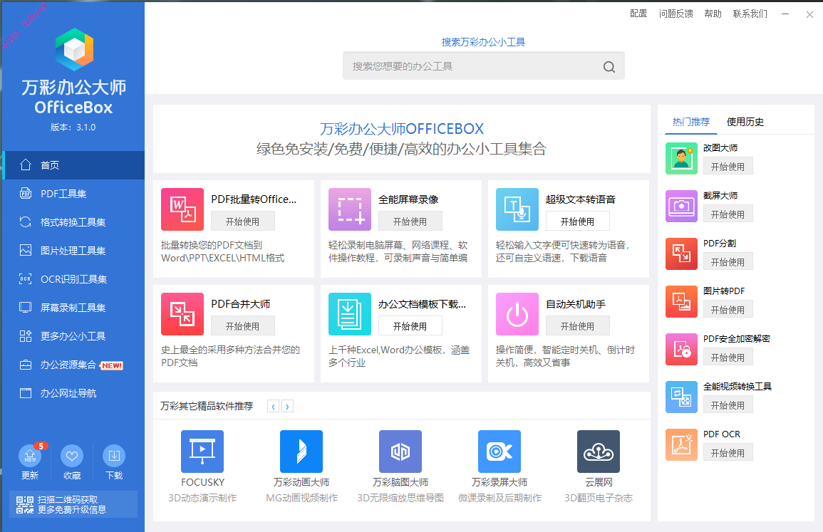Start using PDF安全加密解密
This screenshot has height=532, width=823.
click(728, 358)
